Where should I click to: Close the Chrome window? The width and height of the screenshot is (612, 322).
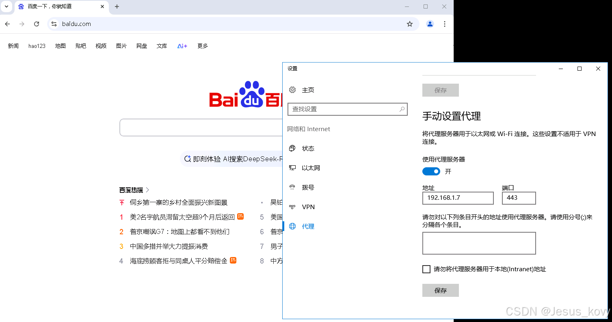pyautogui.click(x=444, y=6)
